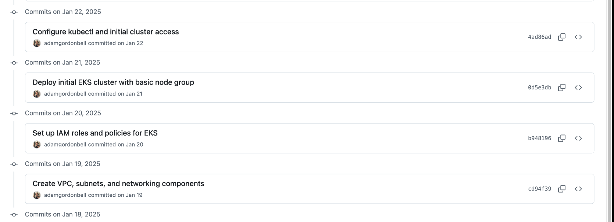Viewport: 614px width, 222px height.
Task: Copy full SHA for commit cd94f39
Action: click(x=562, y=189)
